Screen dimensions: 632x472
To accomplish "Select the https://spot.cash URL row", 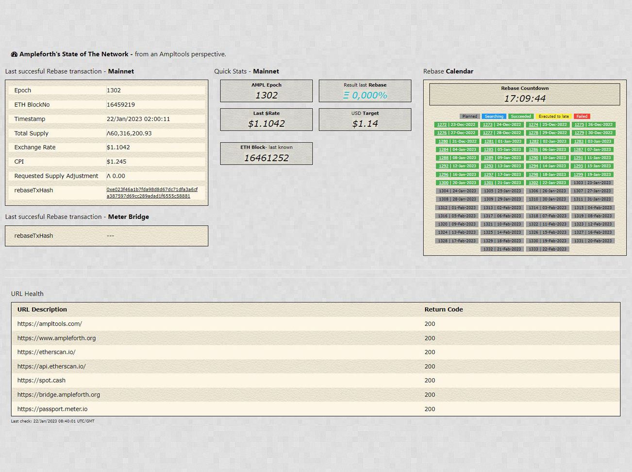I will (41, 380).
